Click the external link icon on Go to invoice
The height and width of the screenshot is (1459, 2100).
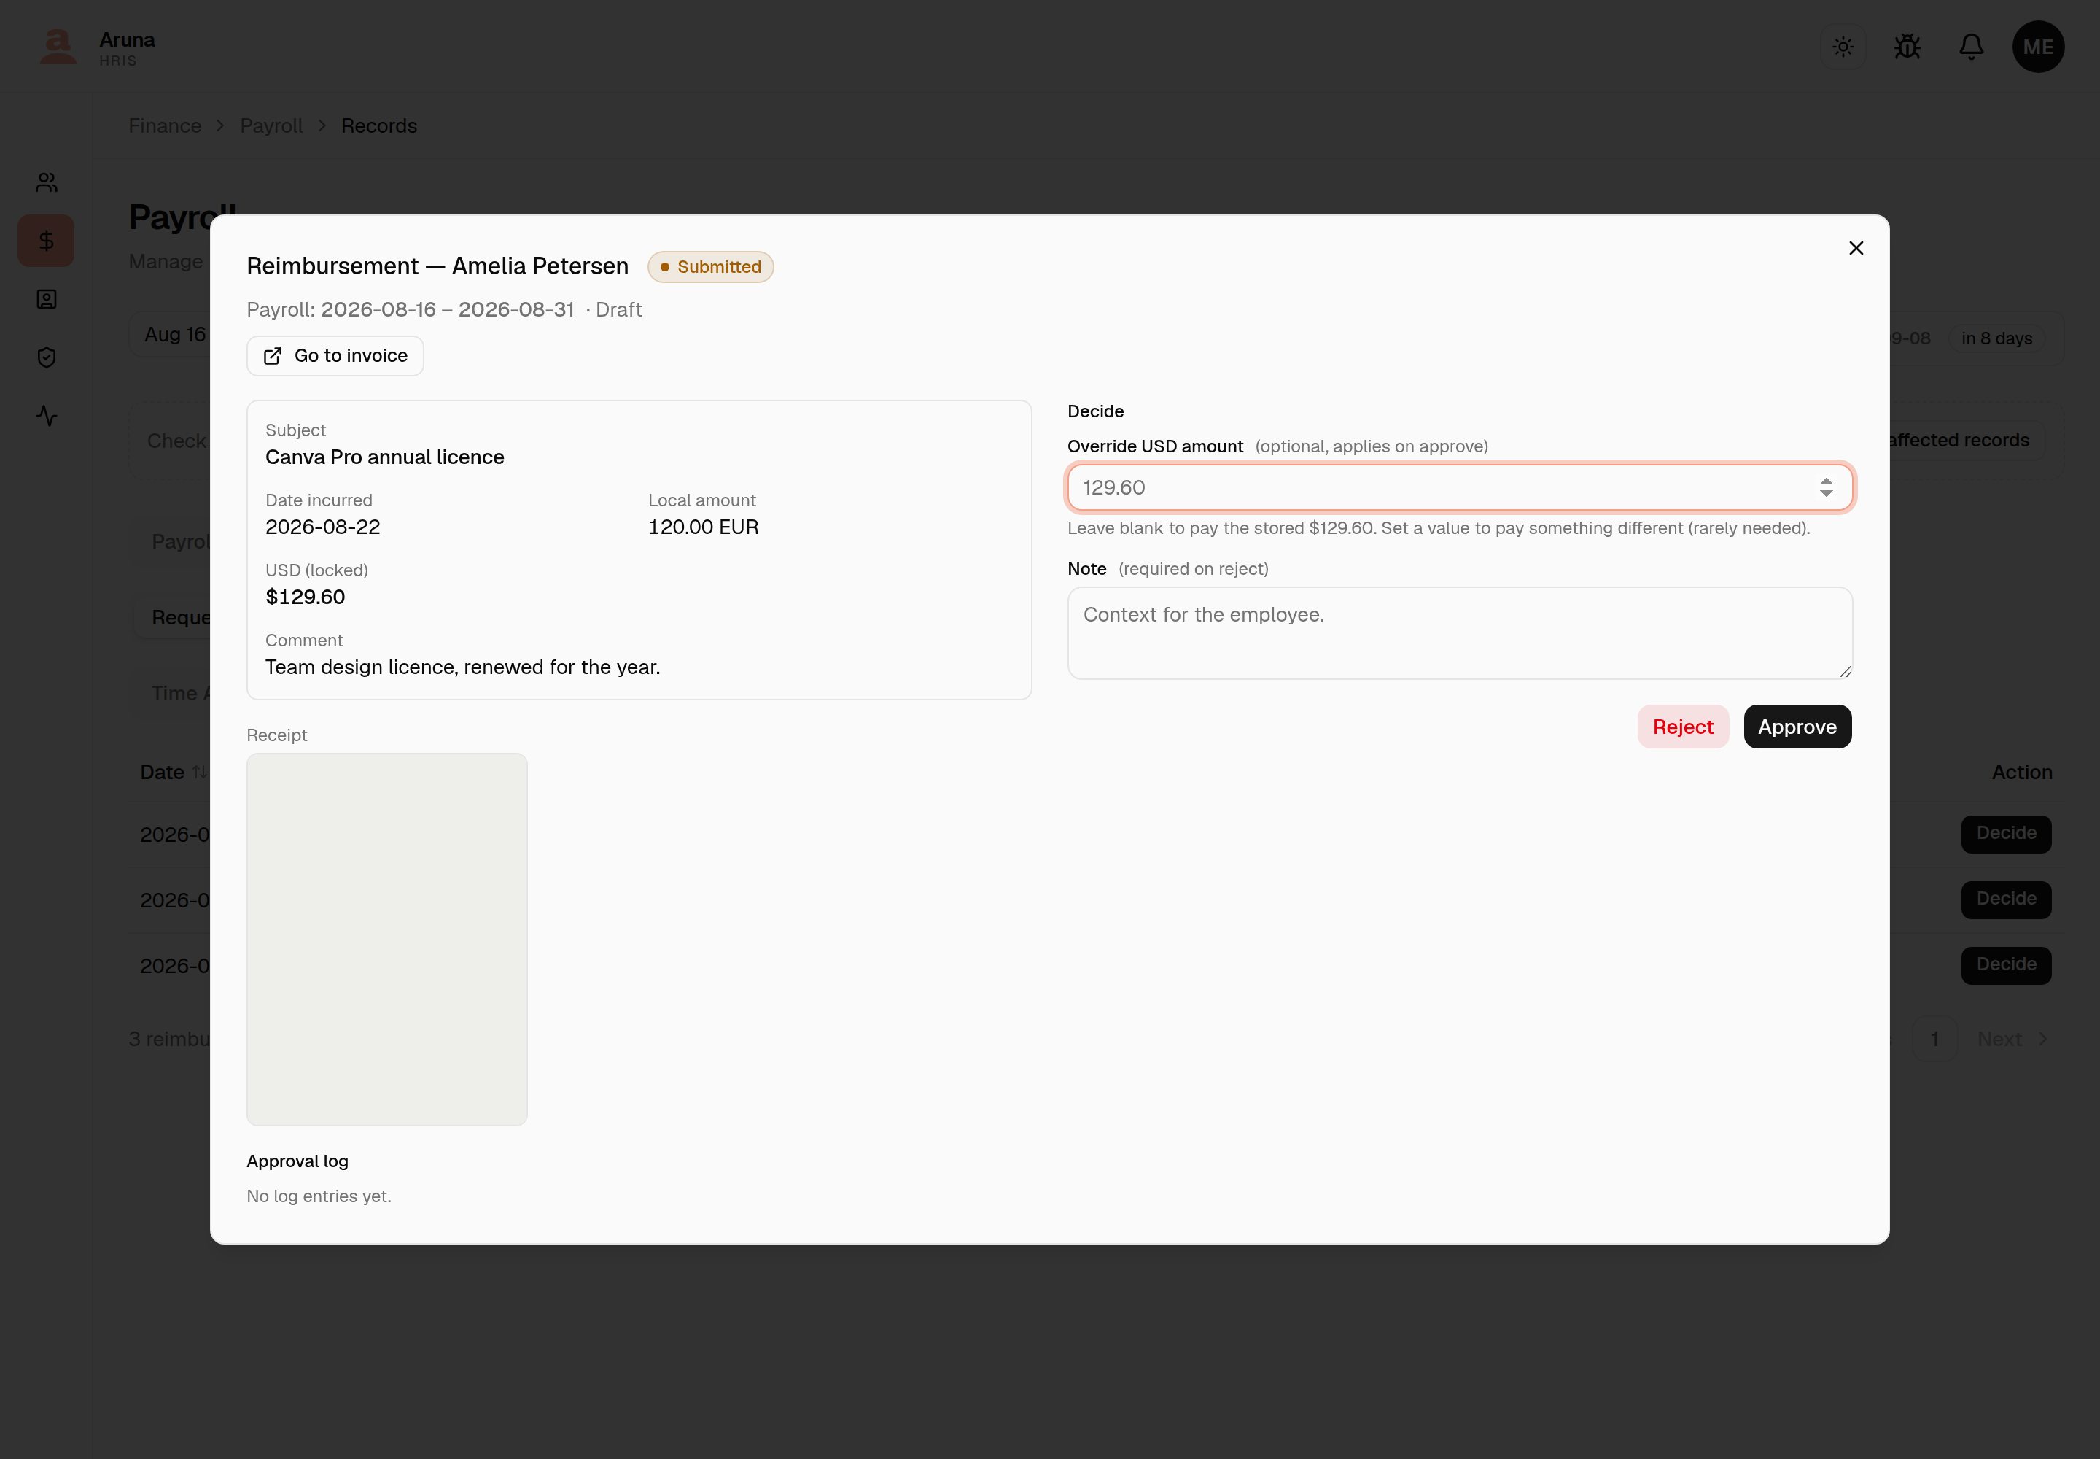[x=272, y=355]
